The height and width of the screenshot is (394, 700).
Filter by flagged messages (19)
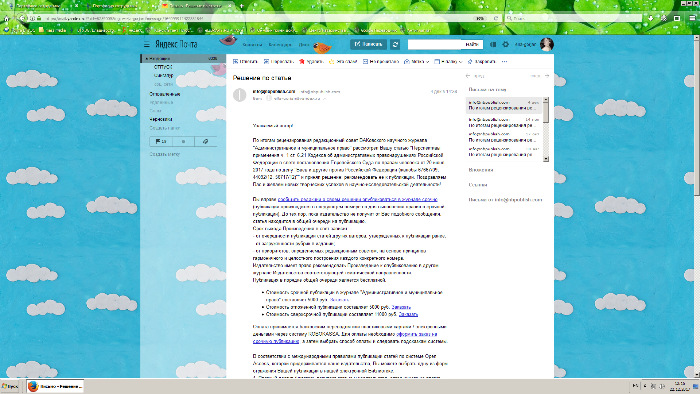(x=161, y=142)
